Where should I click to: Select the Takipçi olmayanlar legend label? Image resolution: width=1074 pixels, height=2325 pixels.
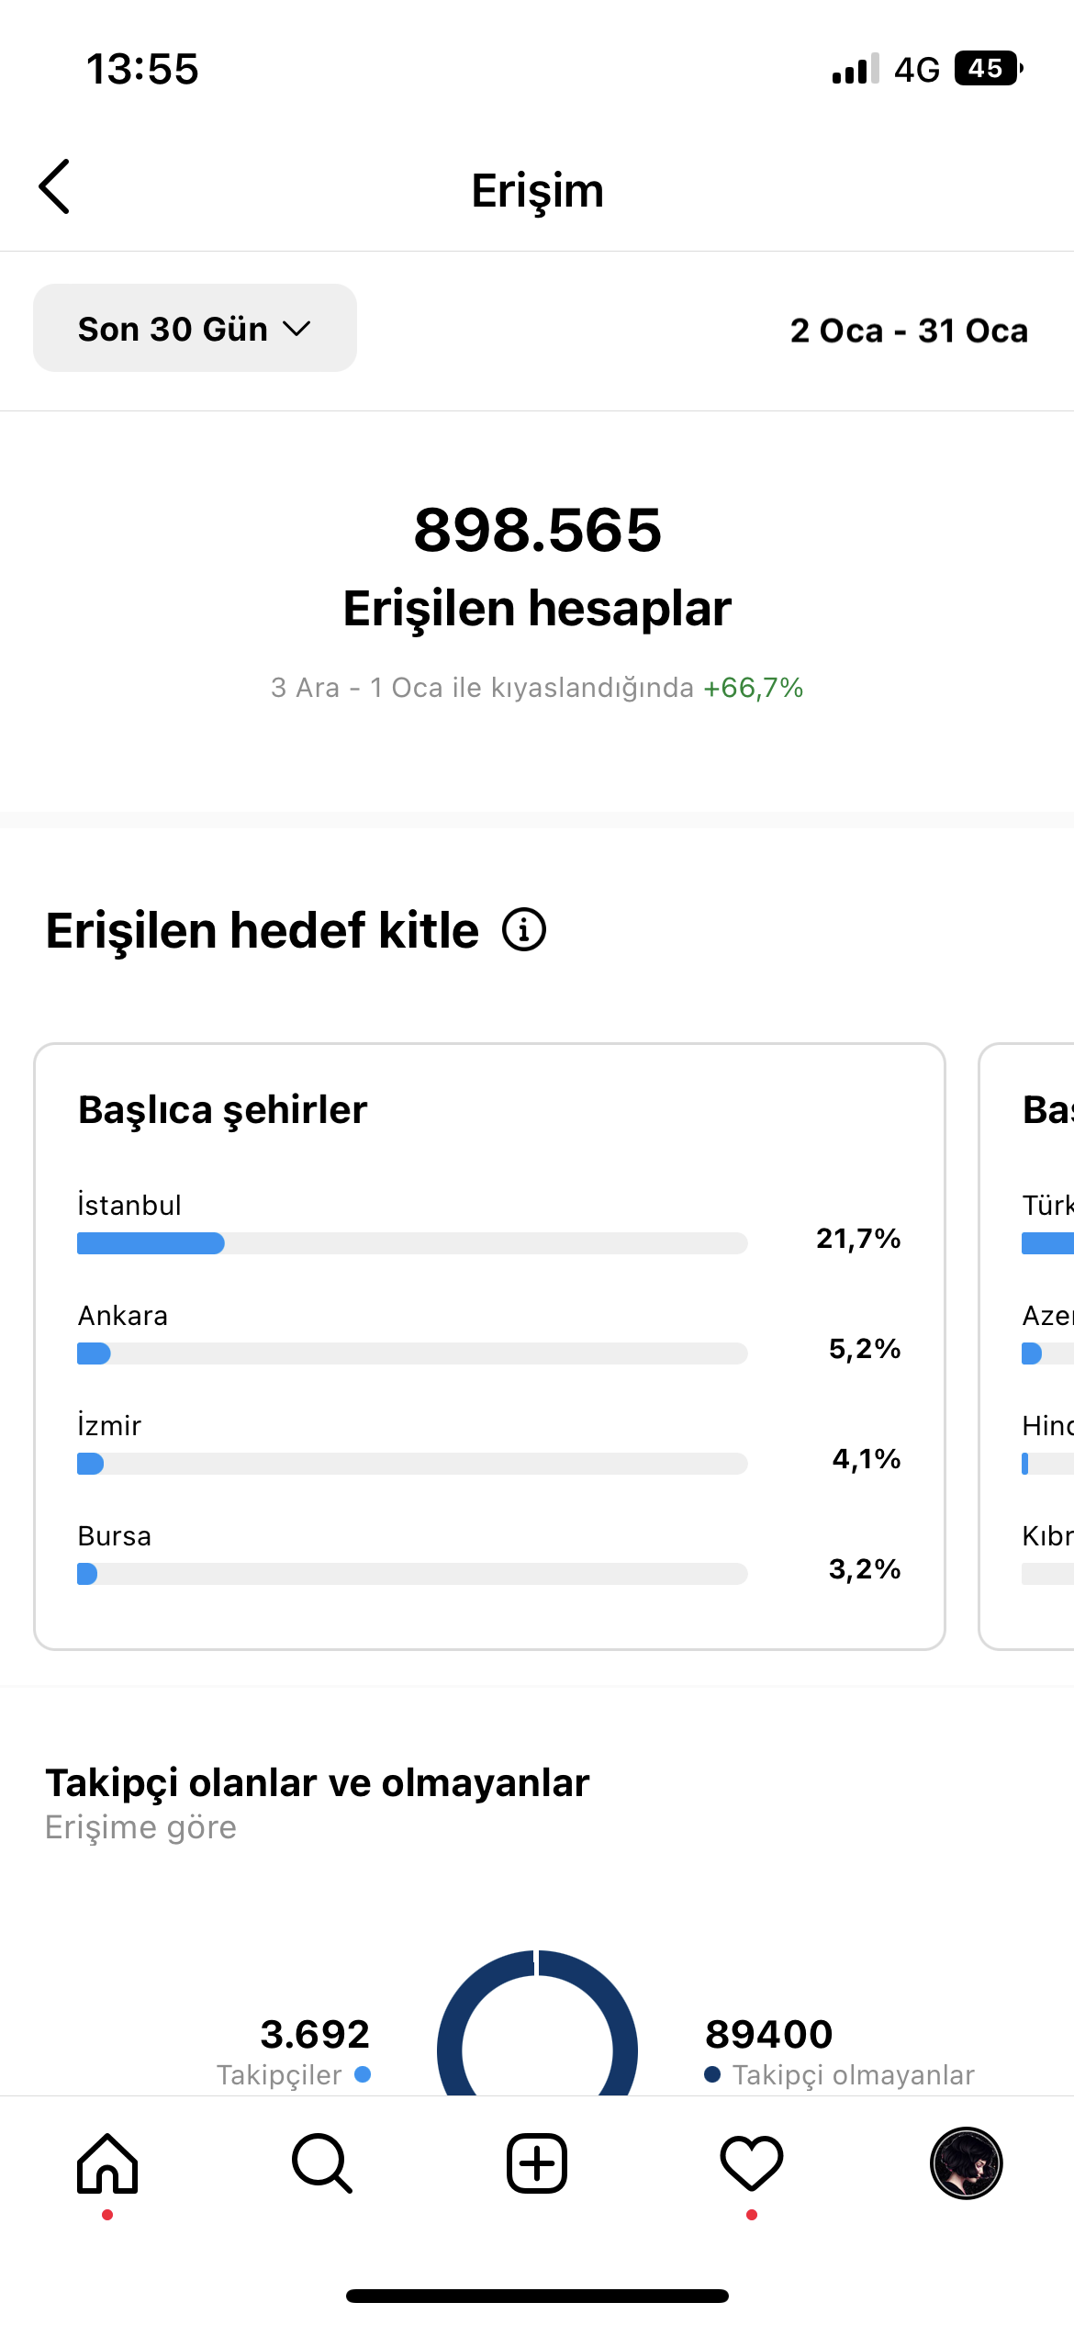[x=853, y=2075]
